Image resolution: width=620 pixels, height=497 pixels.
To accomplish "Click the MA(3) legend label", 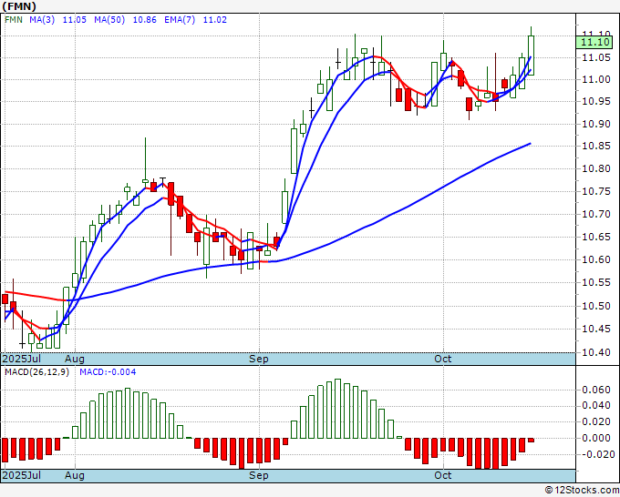I will coord(42,19).
